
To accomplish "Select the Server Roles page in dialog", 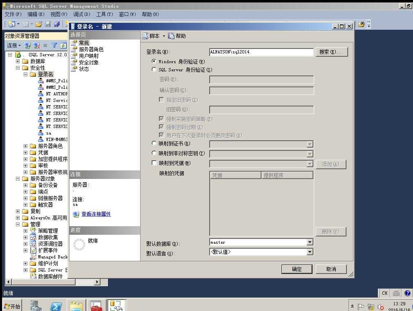I will pos(91,49).
